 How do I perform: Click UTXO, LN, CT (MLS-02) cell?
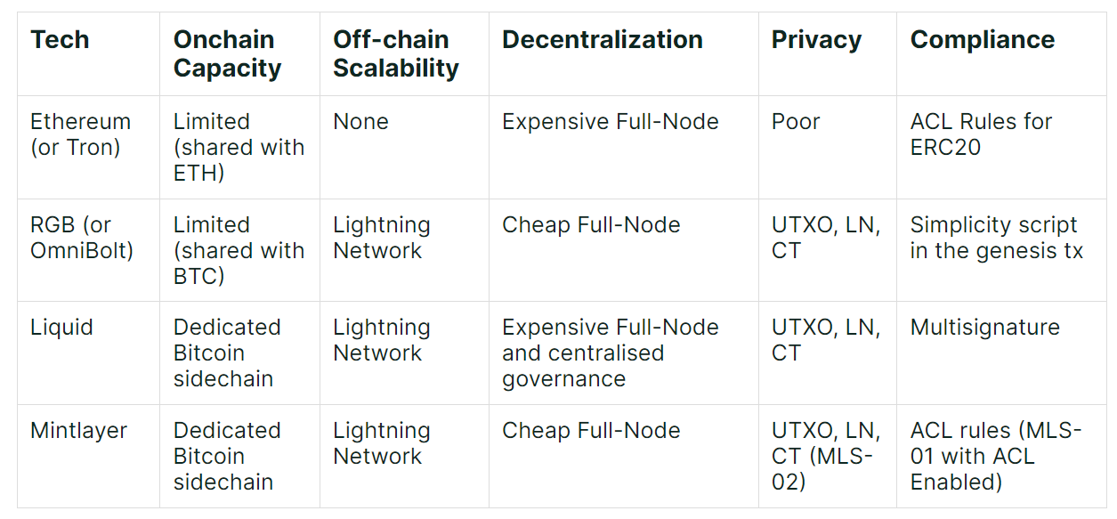click(825, 456)
